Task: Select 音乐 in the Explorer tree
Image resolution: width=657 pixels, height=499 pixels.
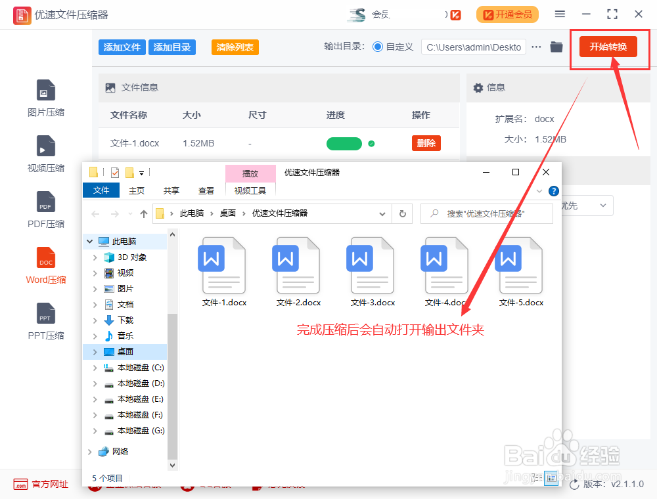Action: coord(125,336)
